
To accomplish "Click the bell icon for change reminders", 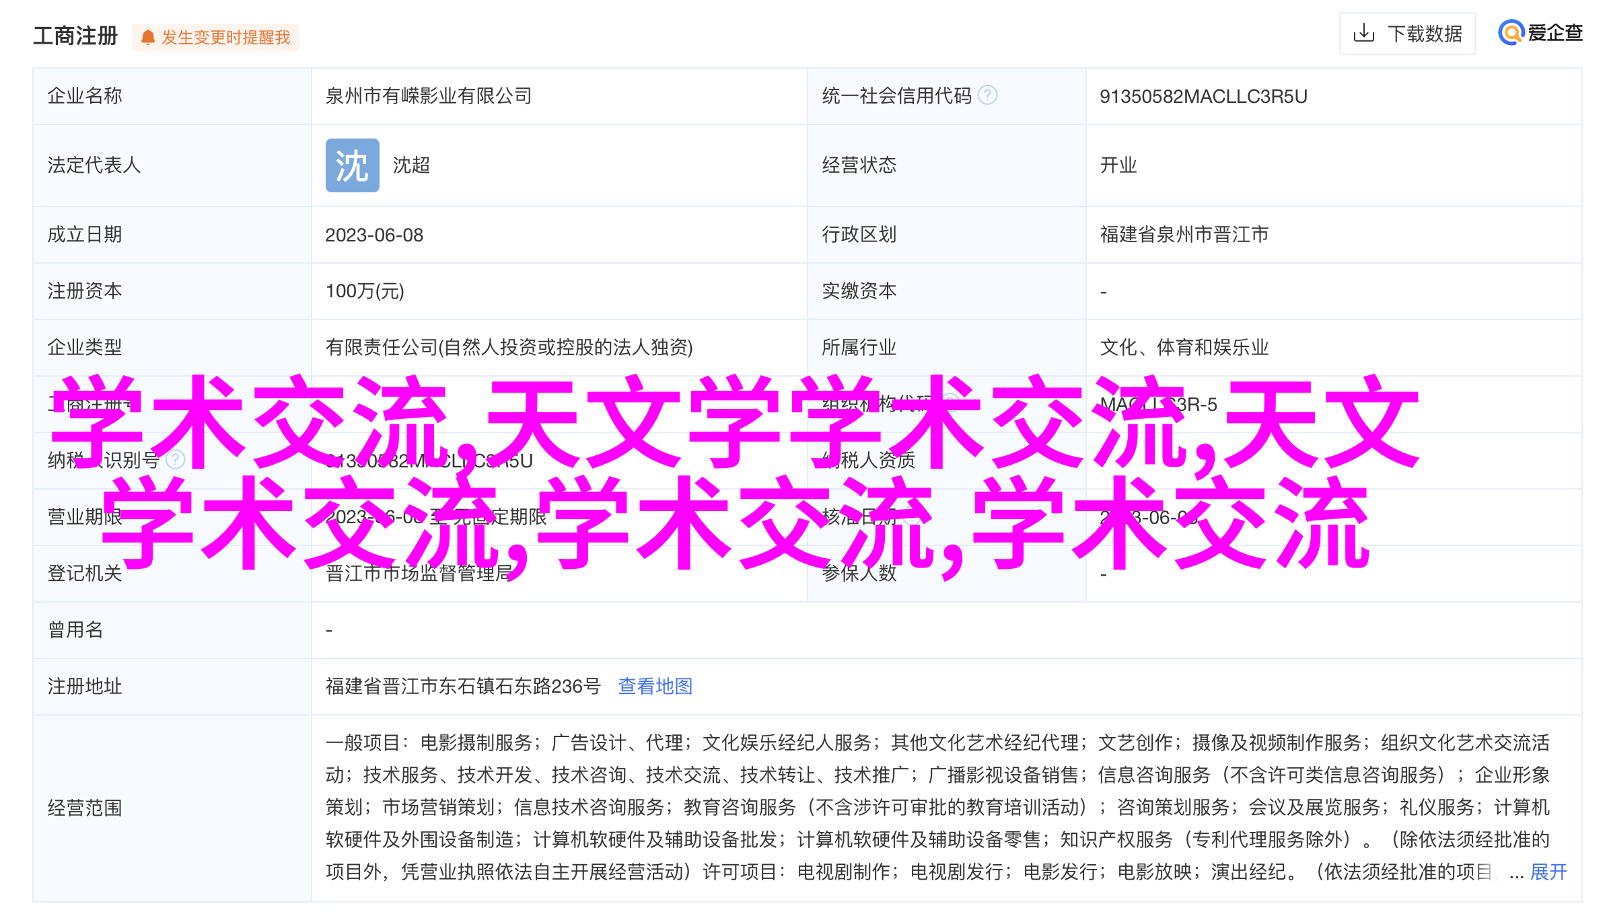I will click(147, 37).
